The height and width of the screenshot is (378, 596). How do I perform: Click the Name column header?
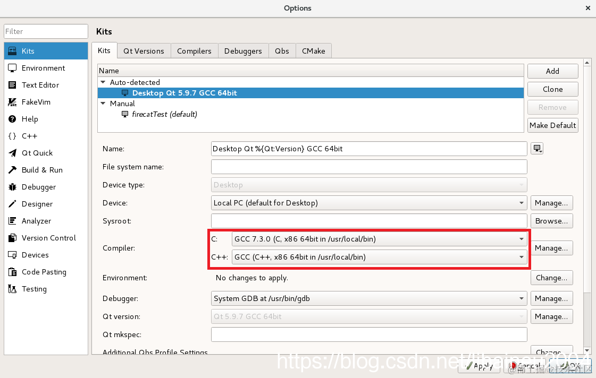coord(310,71)
